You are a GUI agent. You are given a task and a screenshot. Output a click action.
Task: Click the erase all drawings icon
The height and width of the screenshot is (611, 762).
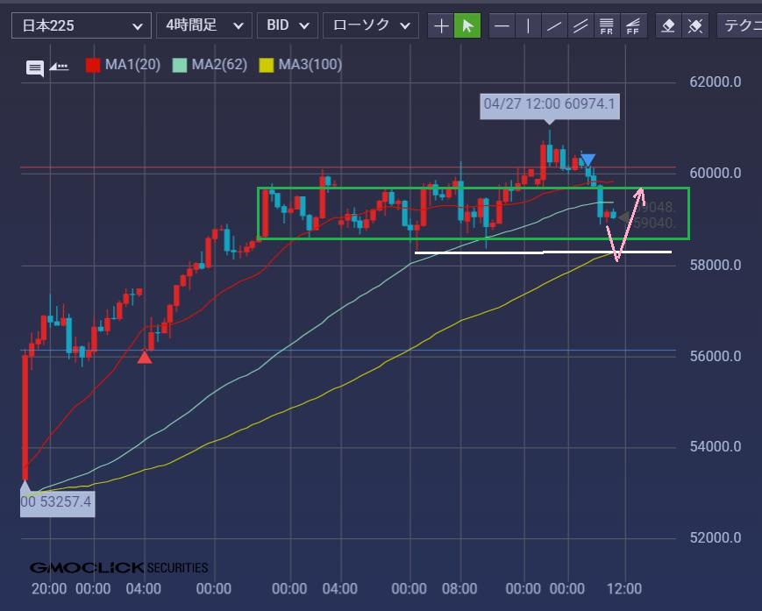(694, 25)
